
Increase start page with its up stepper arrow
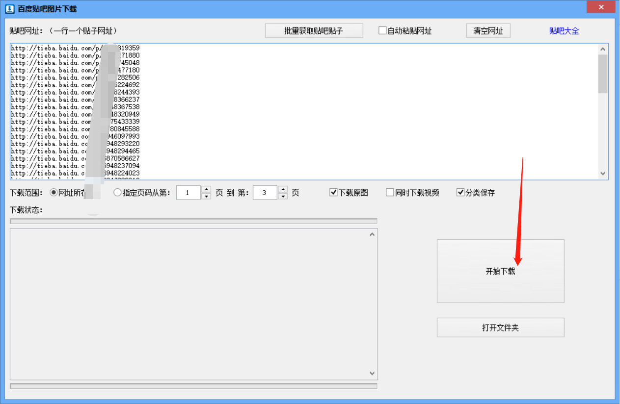pos(206,189)
